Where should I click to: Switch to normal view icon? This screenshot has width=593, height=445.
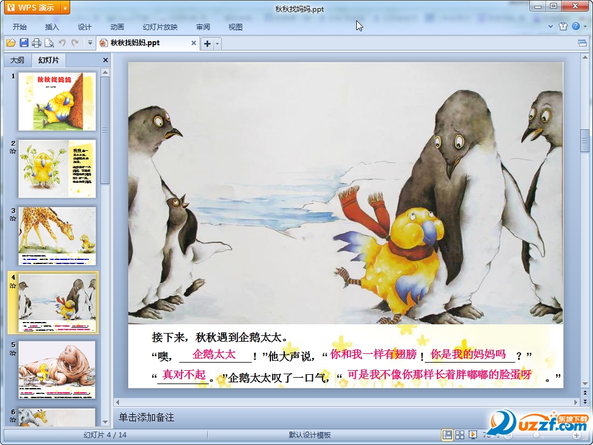pyautogui.click(x=447, y=435)
